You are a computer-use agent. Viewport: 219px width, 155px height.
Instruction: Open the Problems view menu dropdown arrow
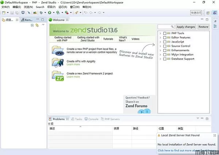pos(197,119)
